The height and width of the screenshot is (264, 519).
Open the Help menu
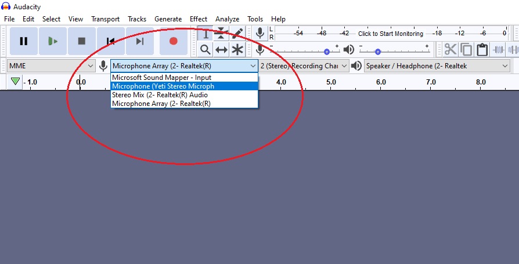(x=278, y=19)
